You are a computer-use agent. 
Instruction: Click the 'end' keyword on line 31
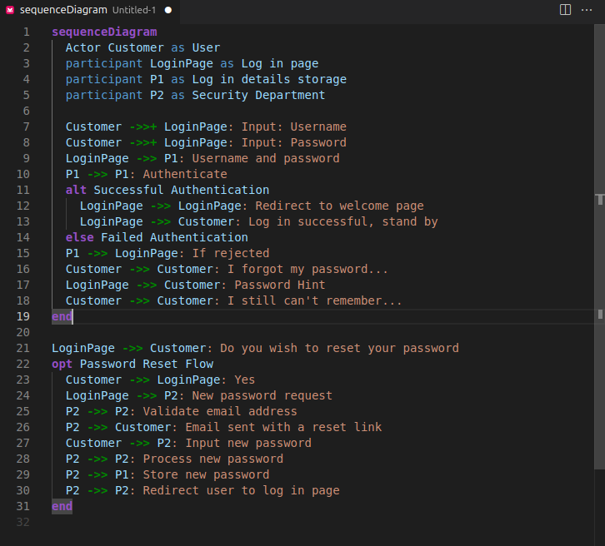[62, 506]
